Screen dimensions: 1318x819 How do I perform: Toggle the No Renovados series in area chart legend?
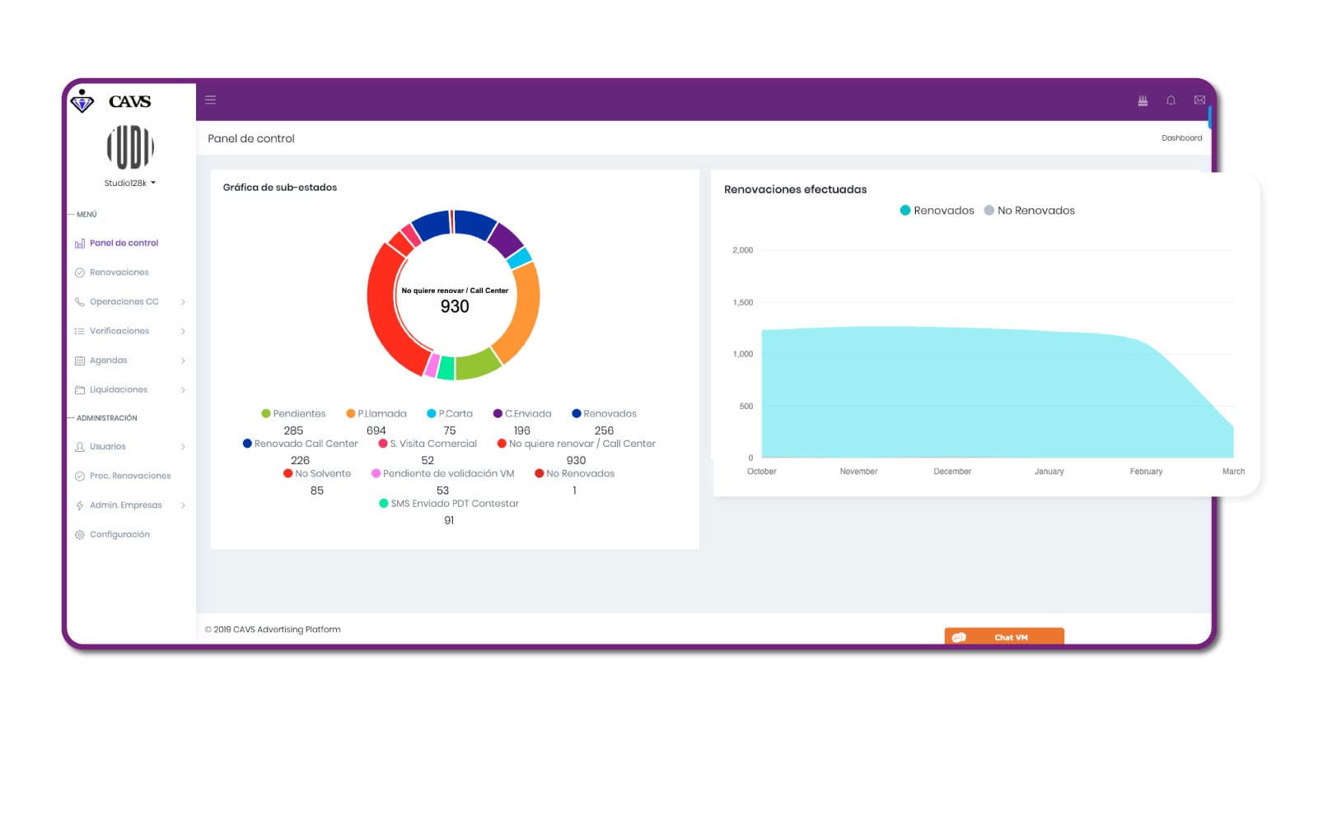point(1029,211)
